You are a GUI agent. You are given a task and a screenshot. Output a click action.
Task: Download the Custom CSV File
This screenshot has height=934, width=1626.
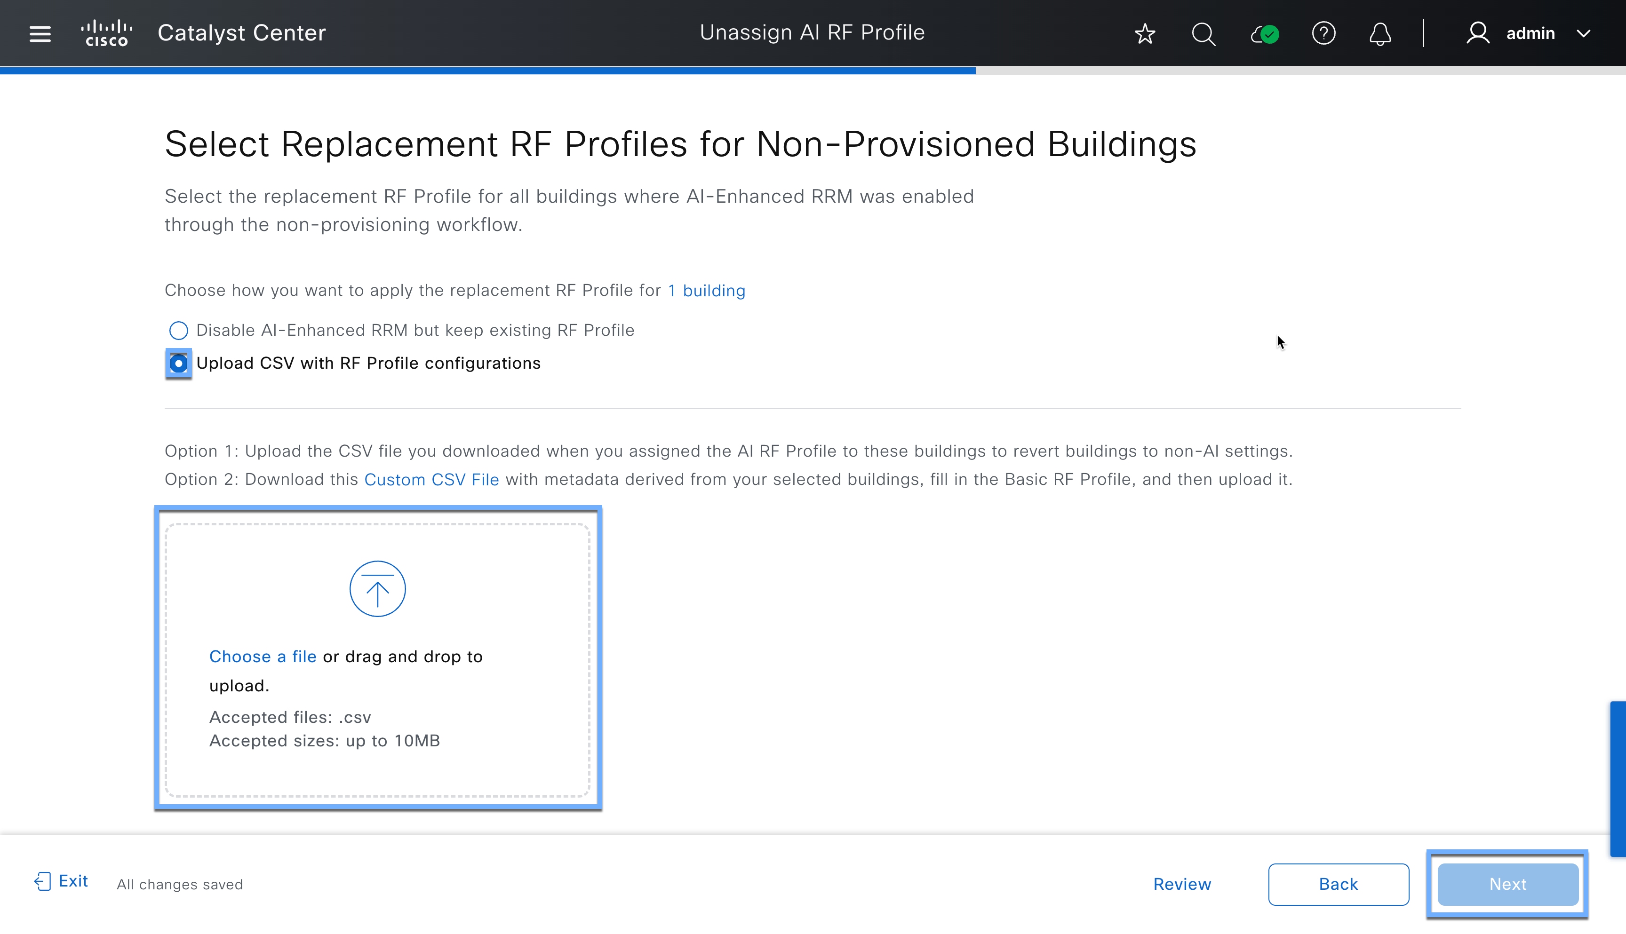point(431,480)
